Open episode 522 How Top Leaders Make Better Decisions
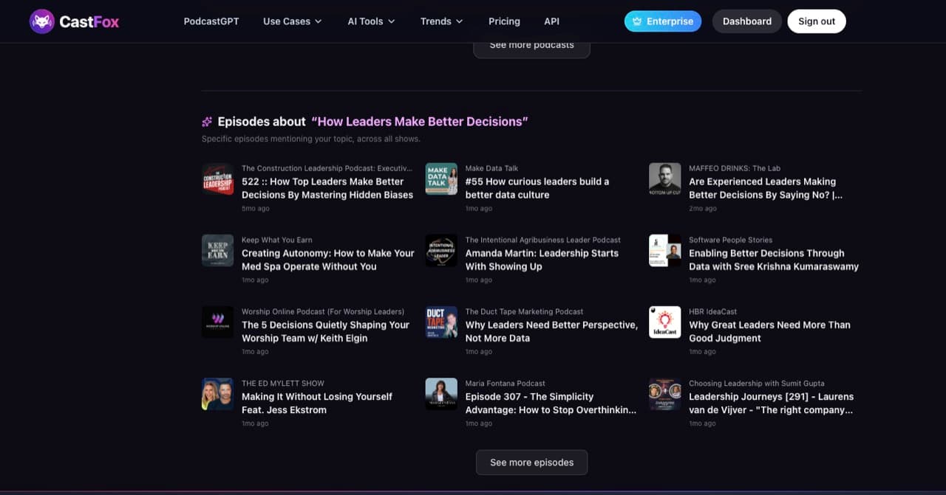 (327, 188)
